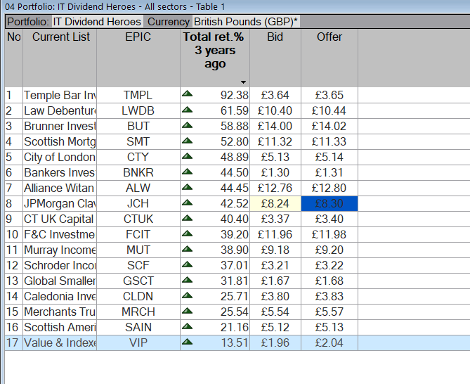Viewport: 470px width, 384px height.
Task: Click the yellow highlighted £8.24 bid cell
Action: click(x=275, y=203)
